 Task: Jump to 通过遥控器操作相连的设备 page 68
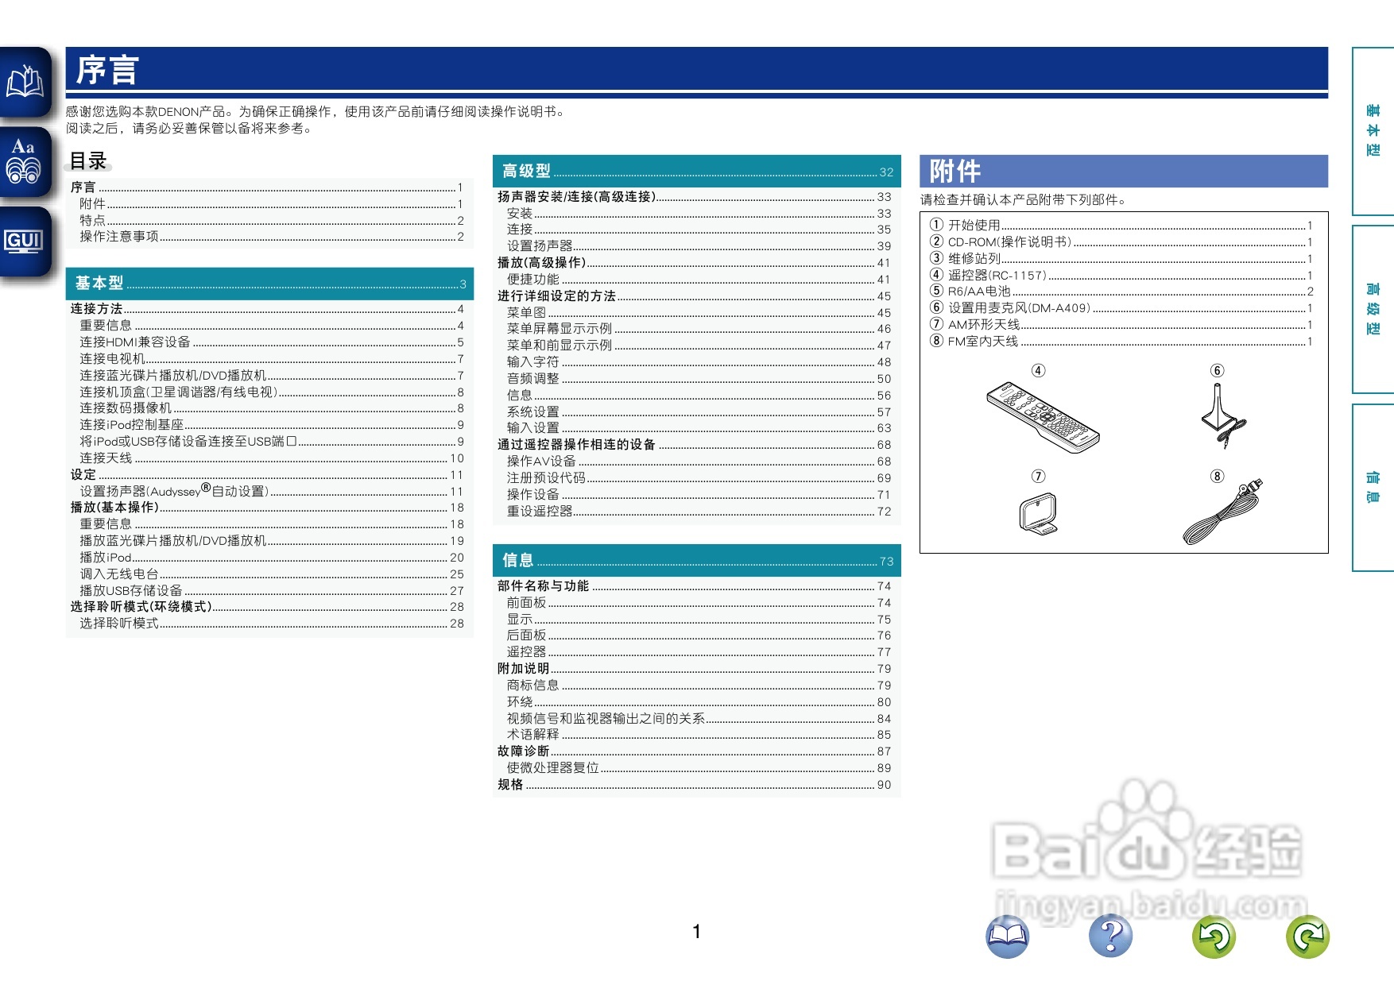point(695,445)
